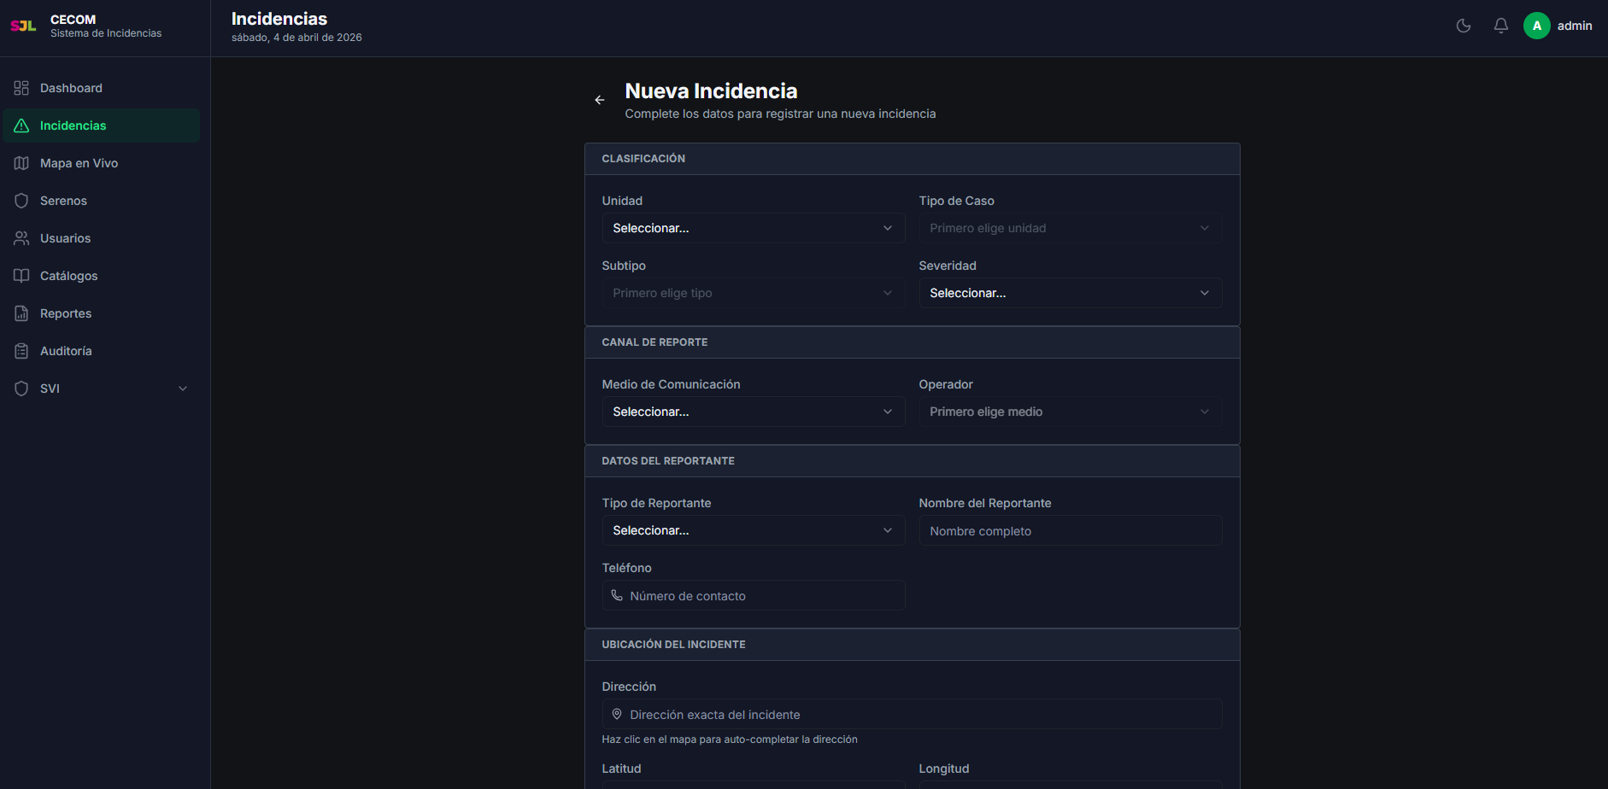Click the 'Complete los datos' subtitle text
Viewport: 1608px width, 789px height.
[780, 114]
